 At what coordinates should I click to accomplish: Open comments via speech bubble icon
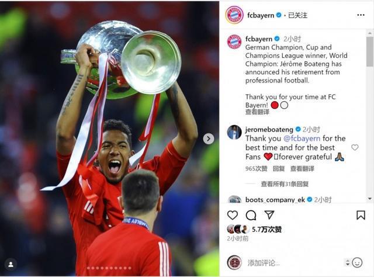pos(251,215)
